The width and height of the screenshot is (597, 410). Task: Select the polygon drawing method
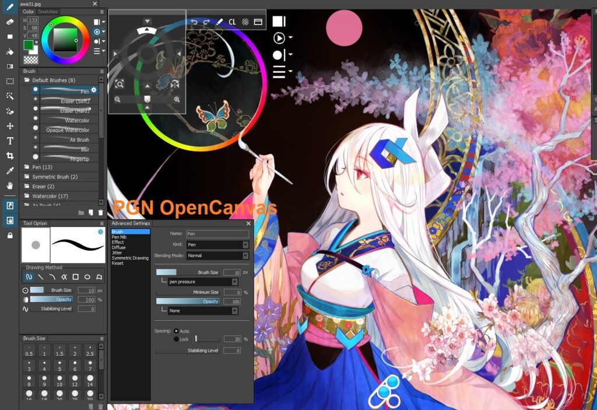(x=99, y=277)
